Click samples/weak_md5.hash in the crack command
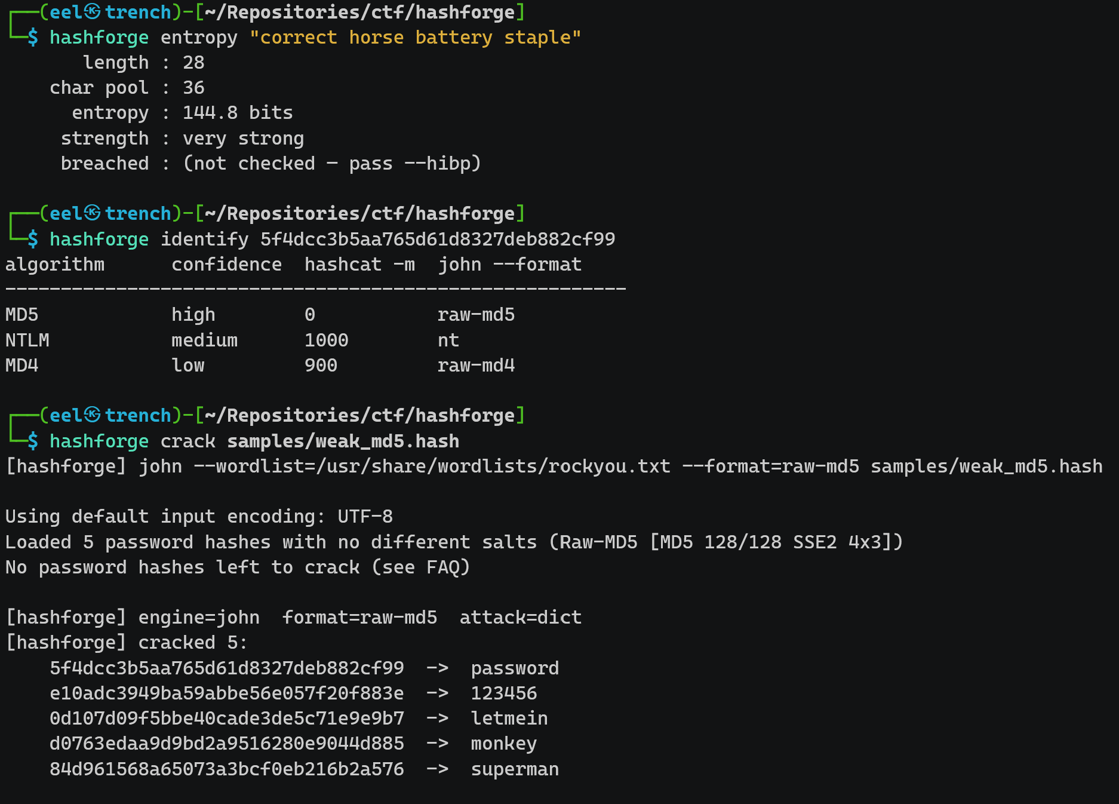This screenshot has width=1119, height=804. pyautogui.click(x=343, y=441)
